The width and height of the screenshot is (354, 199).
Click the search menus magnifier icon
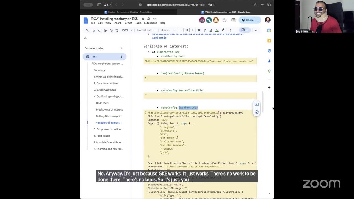pyautogui.click(x=87, y=30)
